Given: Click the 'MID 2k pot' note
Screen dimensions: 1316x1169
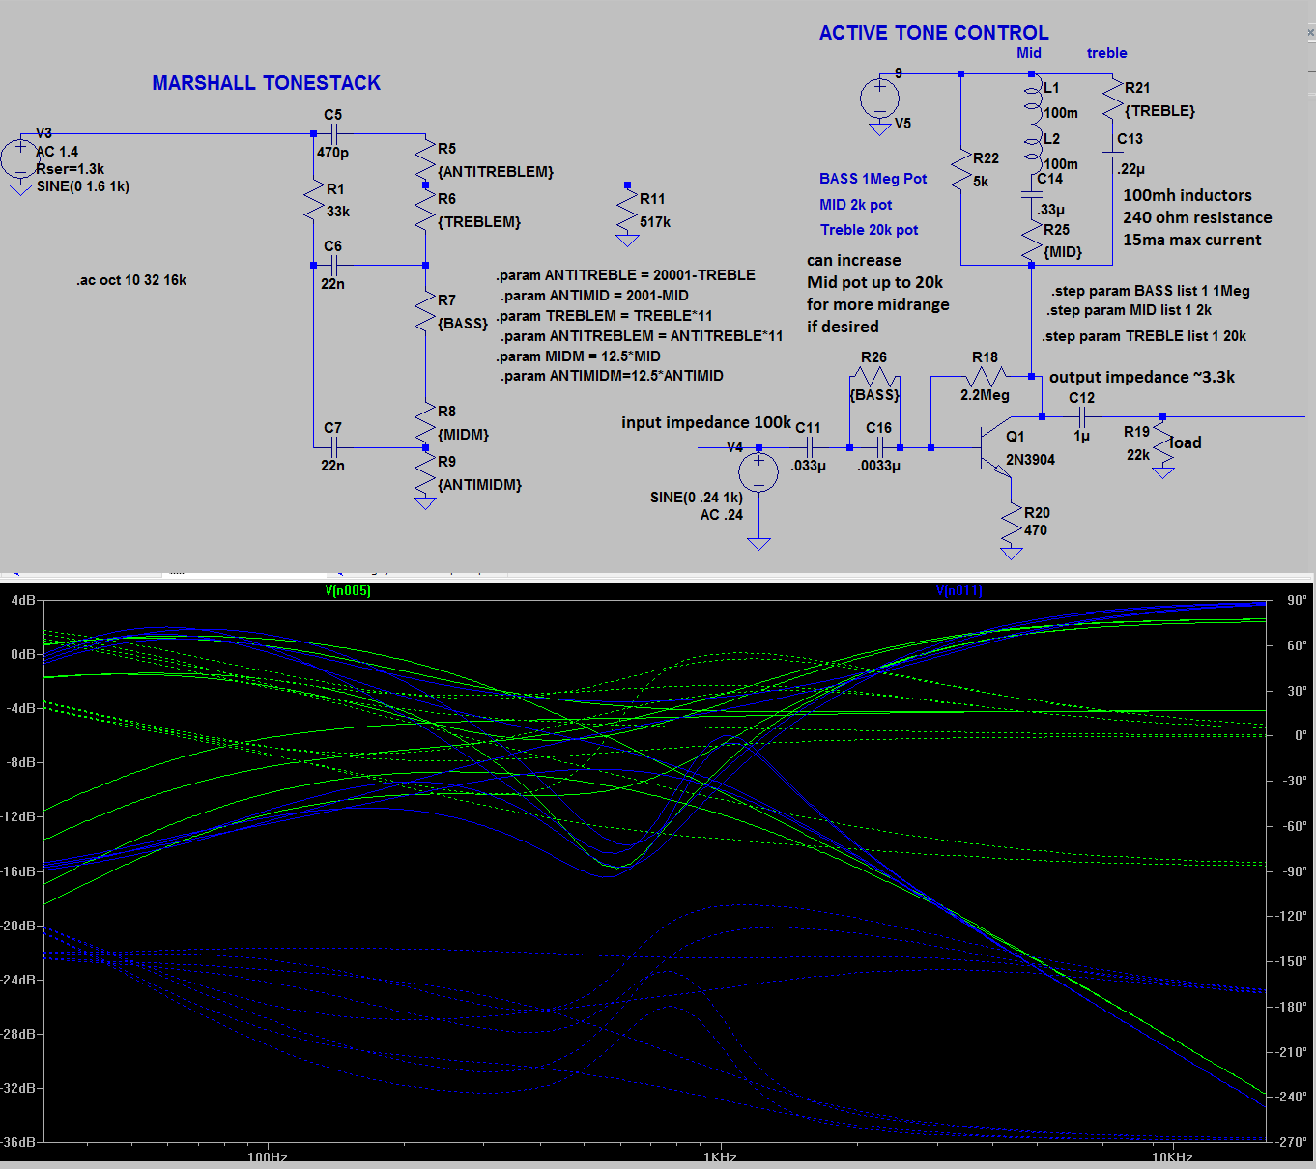Looking at the screenshot, I should pos(856,205).
